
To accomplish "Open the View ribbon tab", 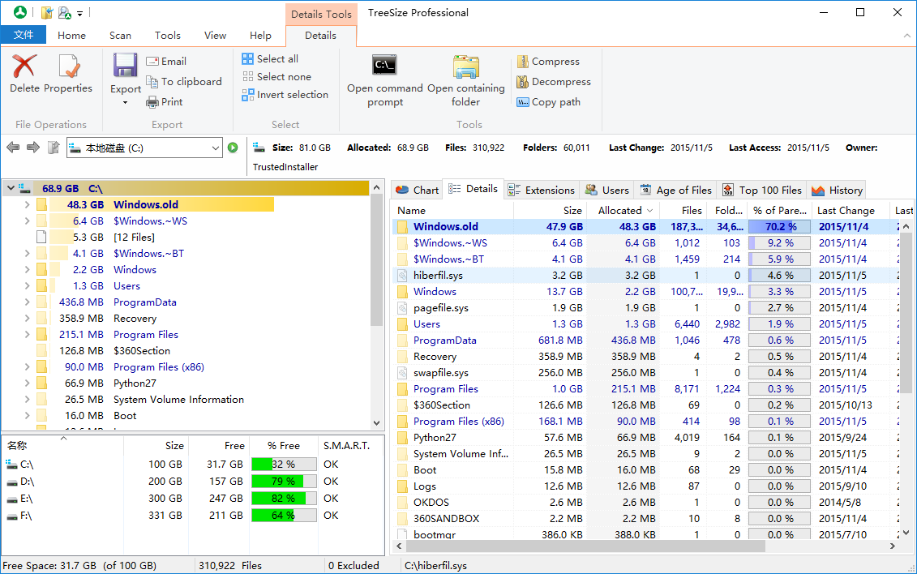I will pos(215,35).
